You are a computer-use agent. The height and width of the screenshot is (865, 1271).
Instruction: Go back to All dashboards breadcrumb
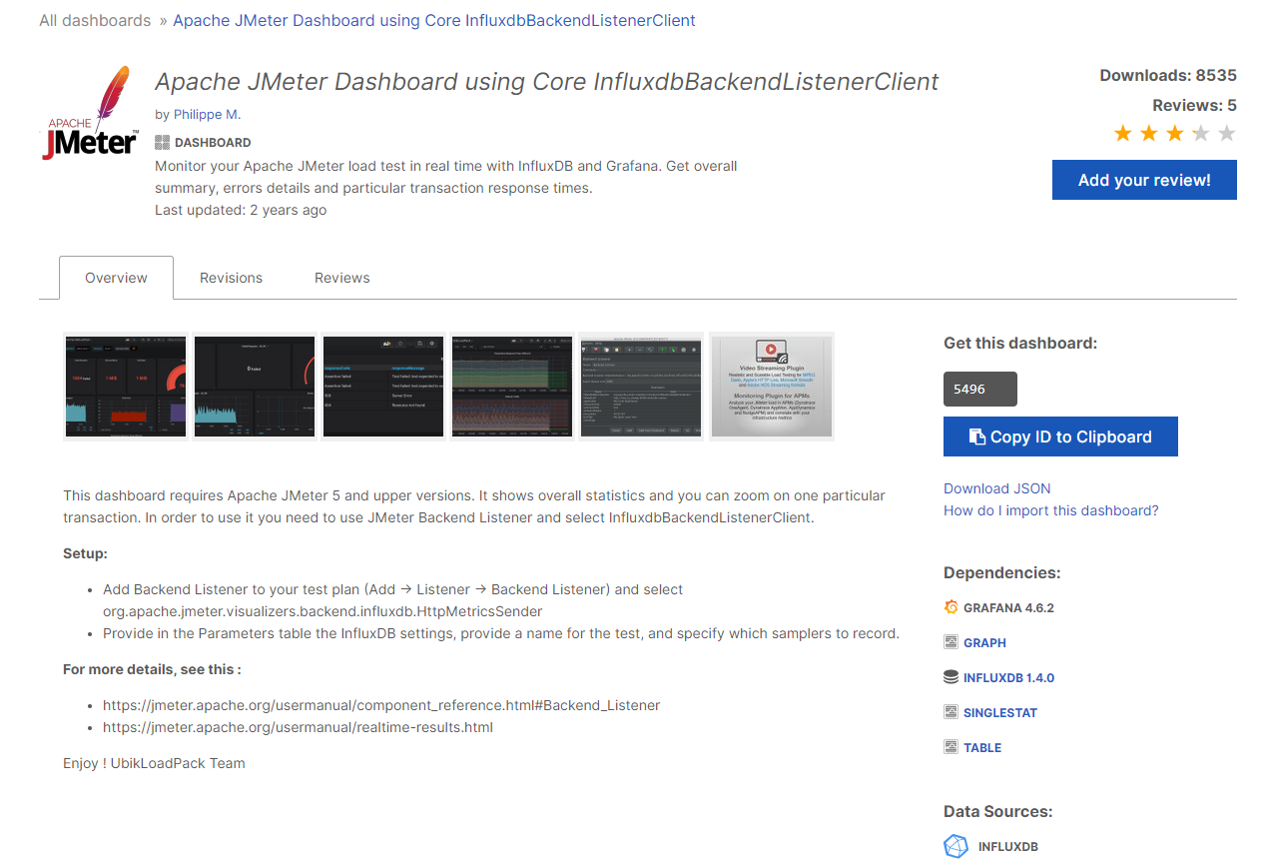point(95,20)
